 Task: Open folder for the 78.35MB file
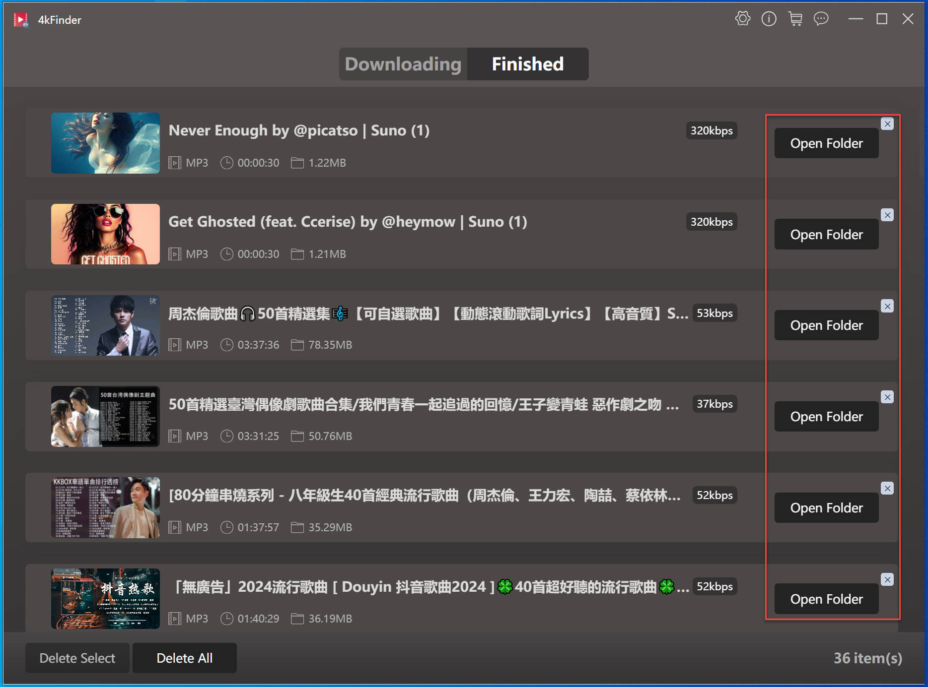pyautogui.click(x=826, y=325)
